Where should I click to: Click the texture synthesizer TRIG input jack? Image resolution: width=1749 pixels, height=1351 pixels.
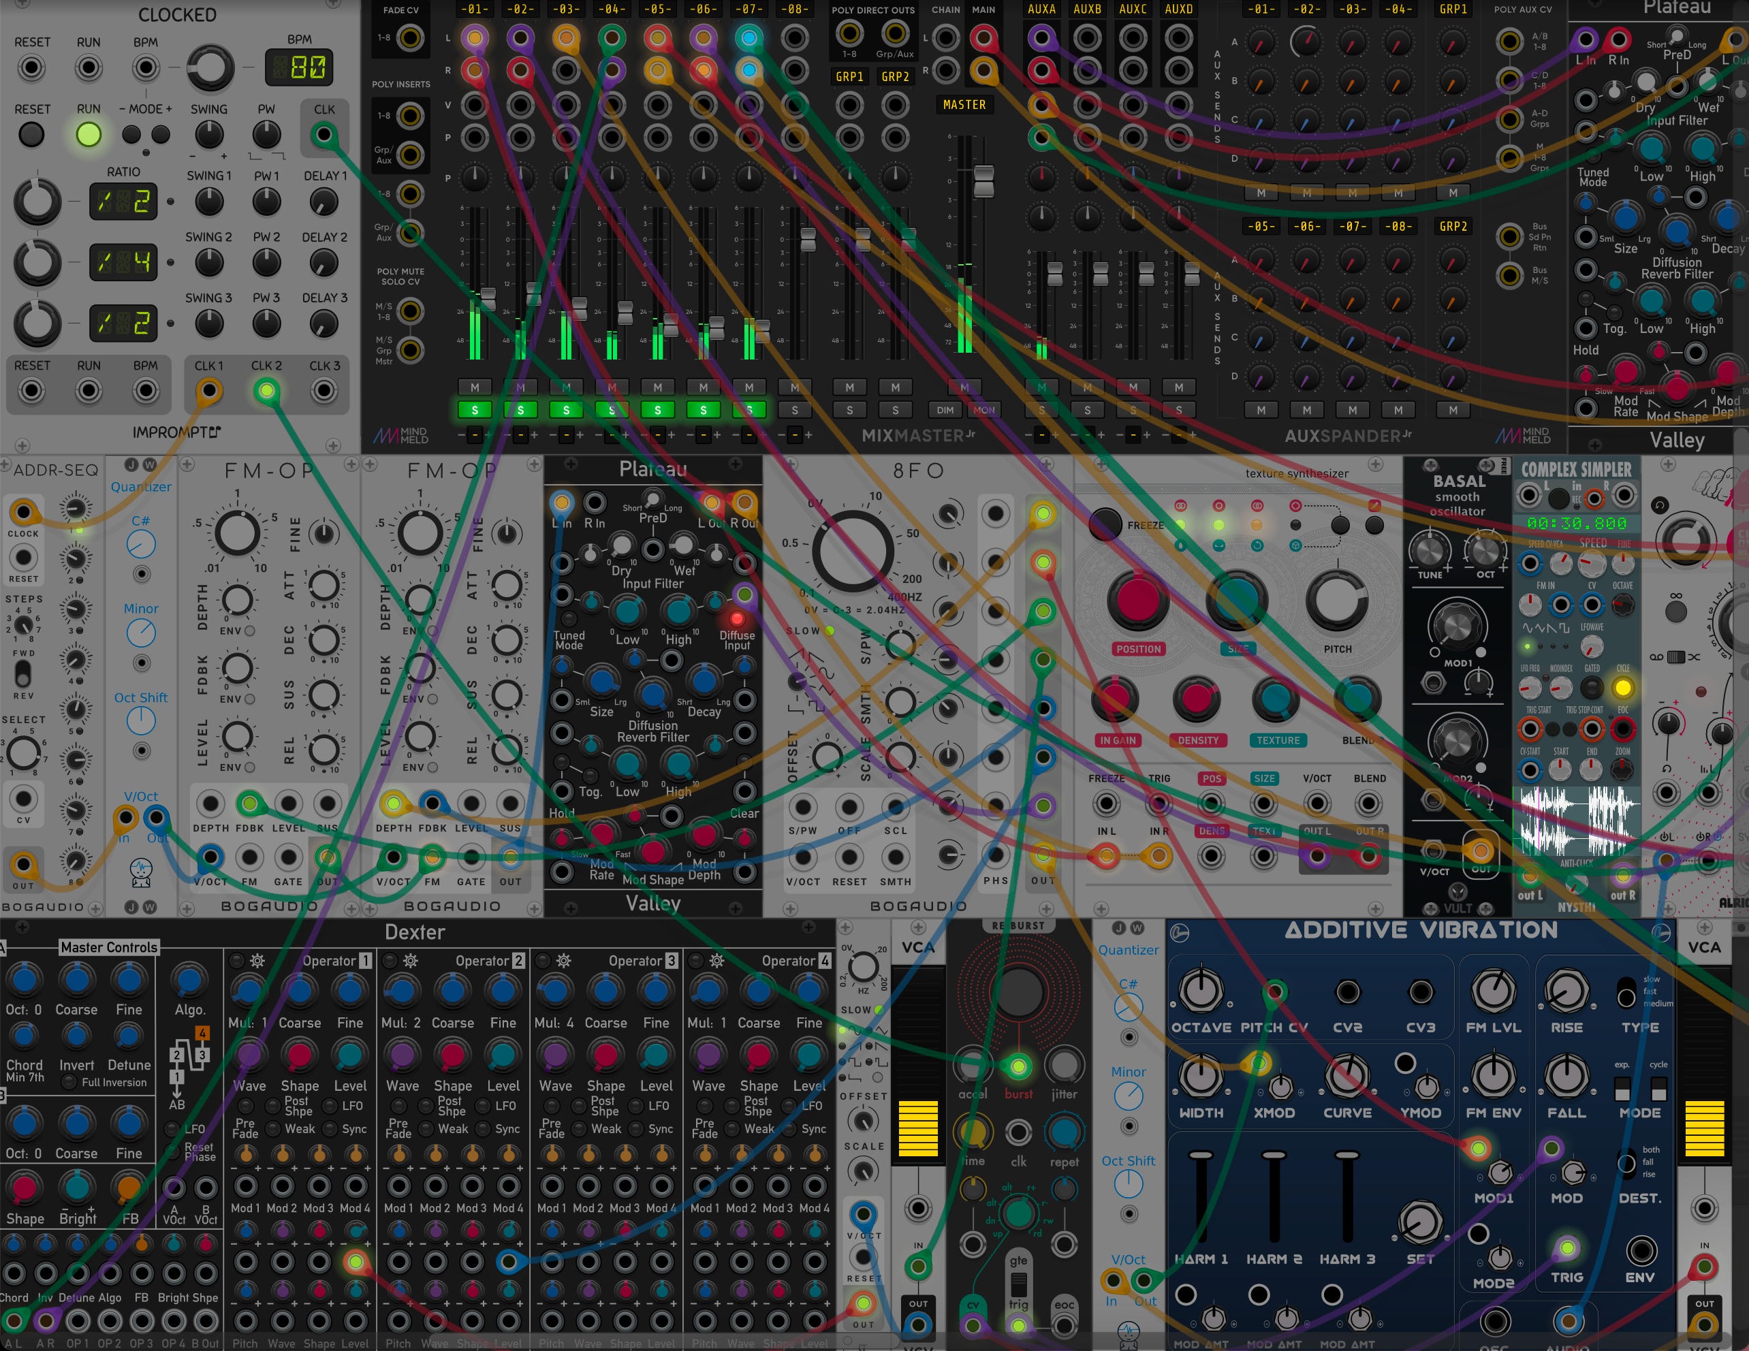(x=1158, y=802)
